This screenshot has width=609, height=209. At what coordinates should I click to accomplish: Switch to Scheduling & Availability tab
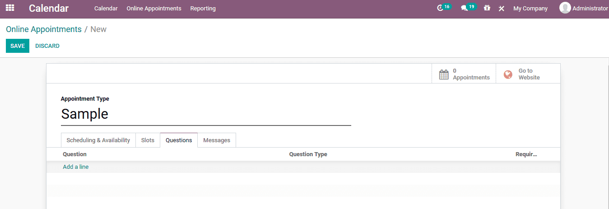(x=98, y=140)
